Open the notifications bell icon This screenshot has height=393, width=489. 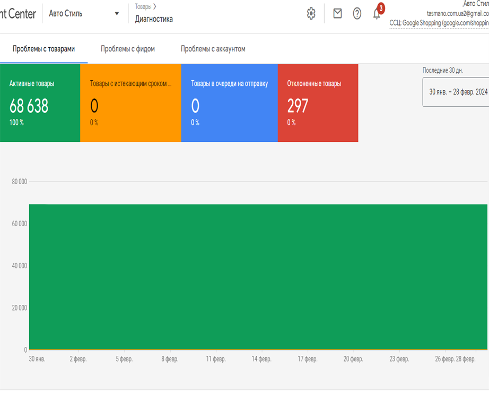377,14
